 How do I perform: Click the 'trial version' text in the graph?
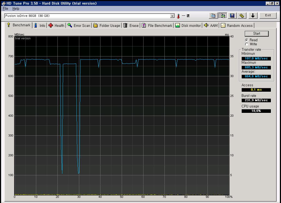coord(23,38)
